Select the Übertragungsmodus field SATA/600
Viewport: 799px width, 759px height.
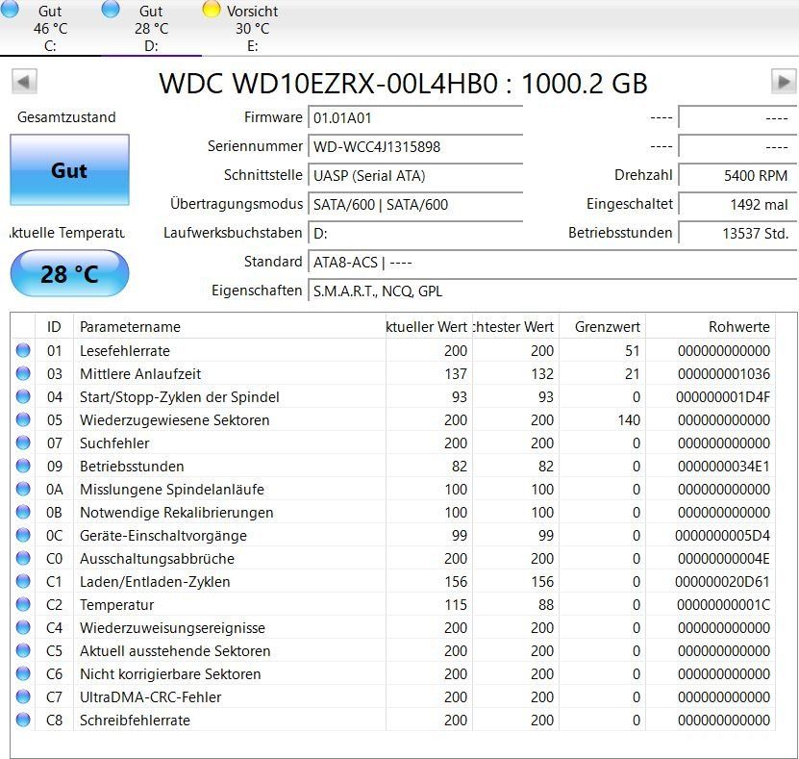[x=415, y=204]
